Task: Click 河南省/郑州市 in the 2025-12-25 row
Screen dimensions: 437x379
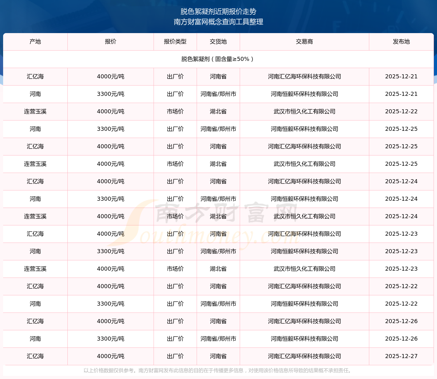Action: tap(218, 129)
